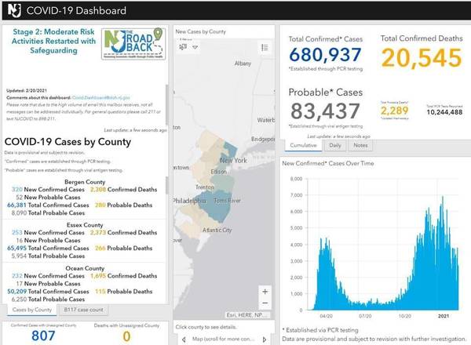
Task: Switch to the Daily tab
Action: pos(334,145)
